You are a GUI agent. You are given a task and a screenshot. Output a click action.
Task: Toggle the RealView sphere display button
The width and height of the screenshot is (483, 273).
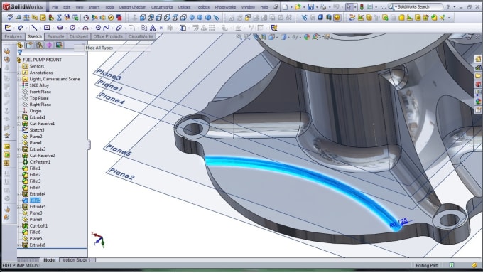click(x=337, y=18)
